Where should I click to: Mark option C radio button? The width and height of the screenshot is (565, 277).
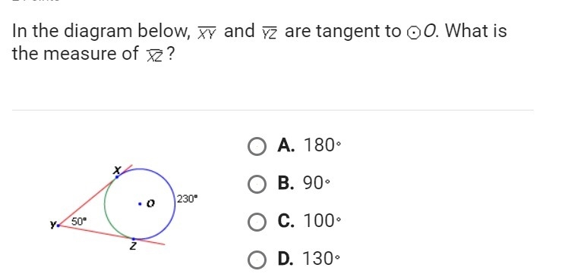click(x=257, y=222)
